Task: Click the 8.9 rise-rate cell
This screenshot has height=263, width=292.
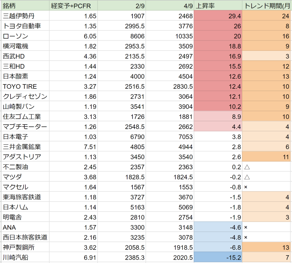Action: pyautogui.click(x=218, y=117)
